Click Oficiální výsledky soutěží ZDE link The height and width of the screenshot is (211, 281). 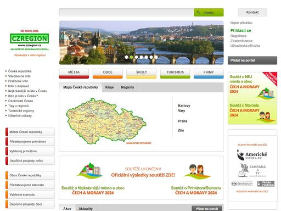pos(143,175)
